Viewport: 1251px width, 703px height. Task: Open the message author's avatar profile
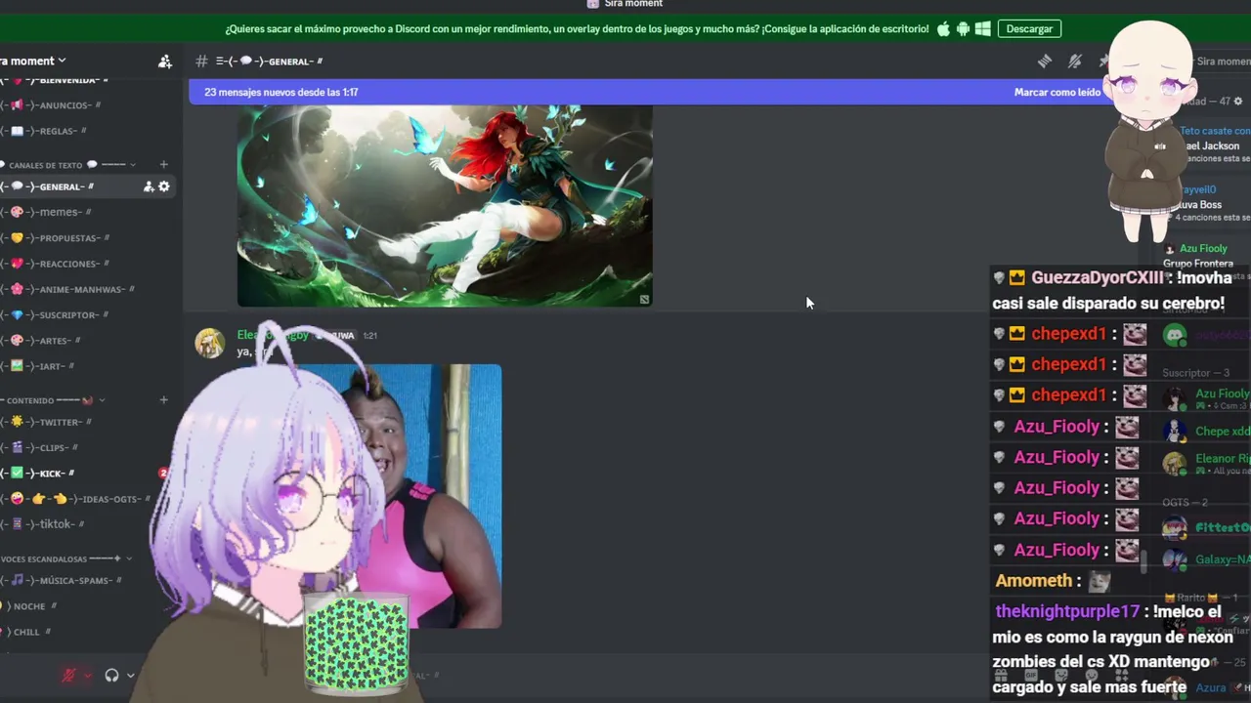(x=209, y=343)
